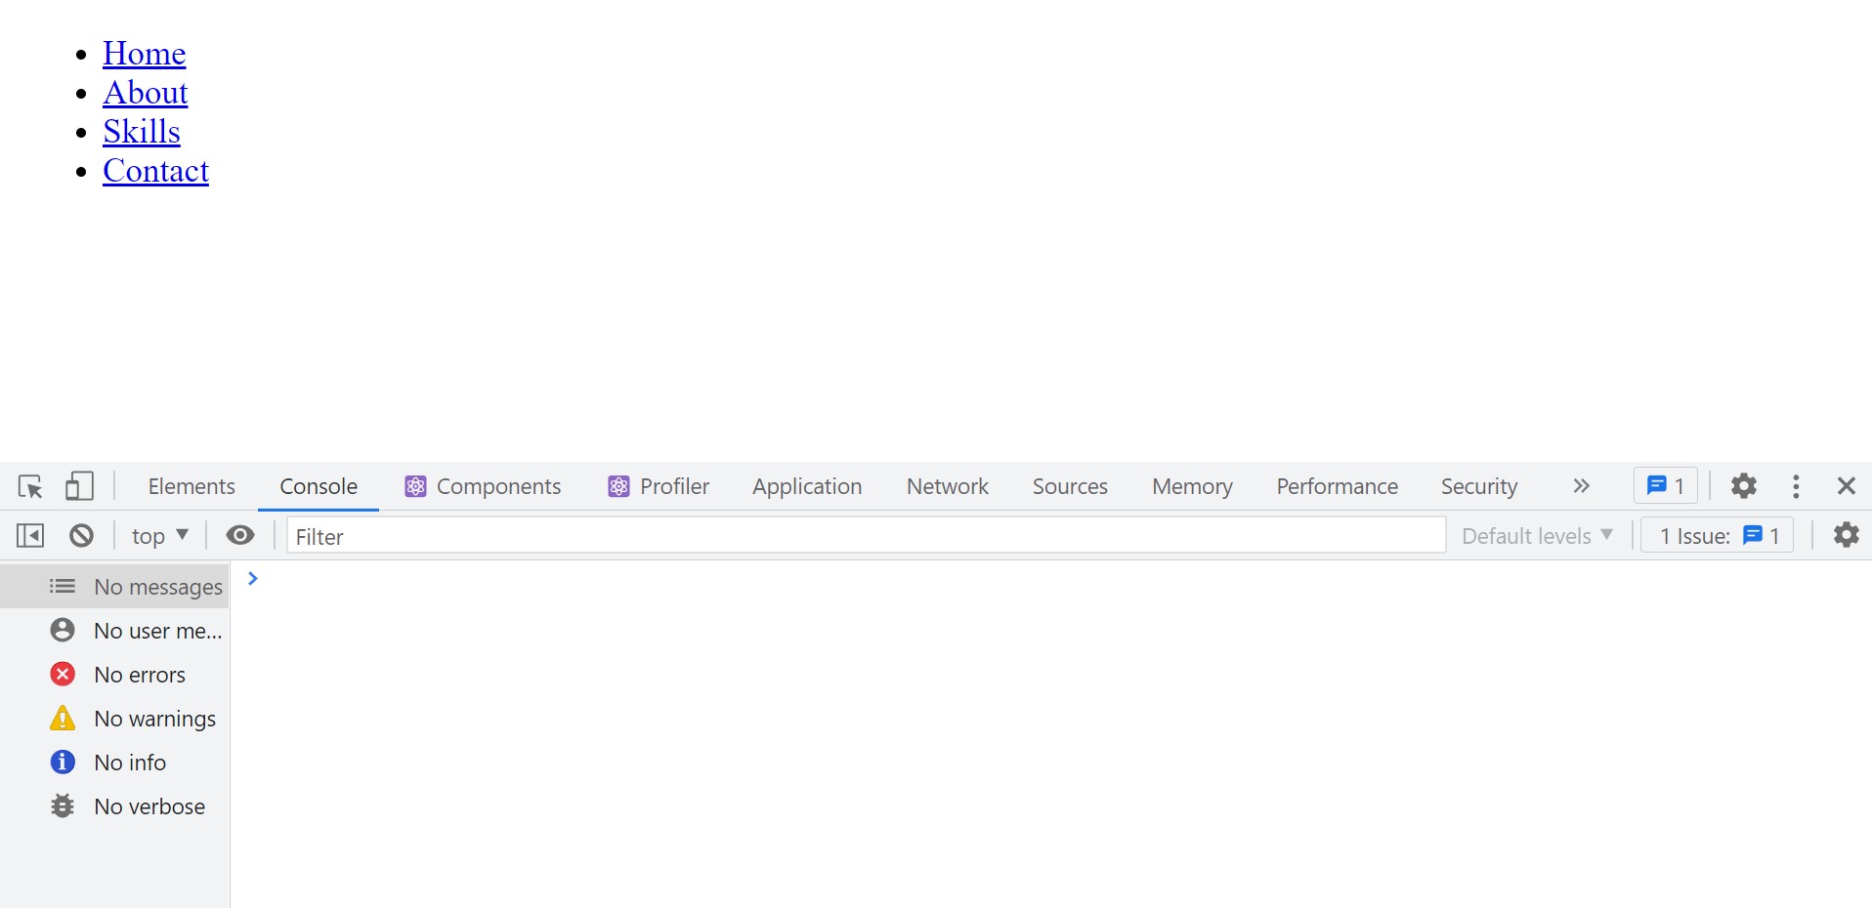Select the No errors sidebar filter
This screenshot has height=908, width=1872.
click(114, 675)
